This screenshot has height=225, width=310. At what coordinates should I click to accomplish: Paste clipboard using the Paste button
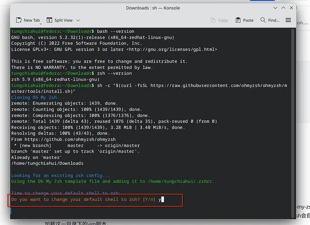point(244,20)
